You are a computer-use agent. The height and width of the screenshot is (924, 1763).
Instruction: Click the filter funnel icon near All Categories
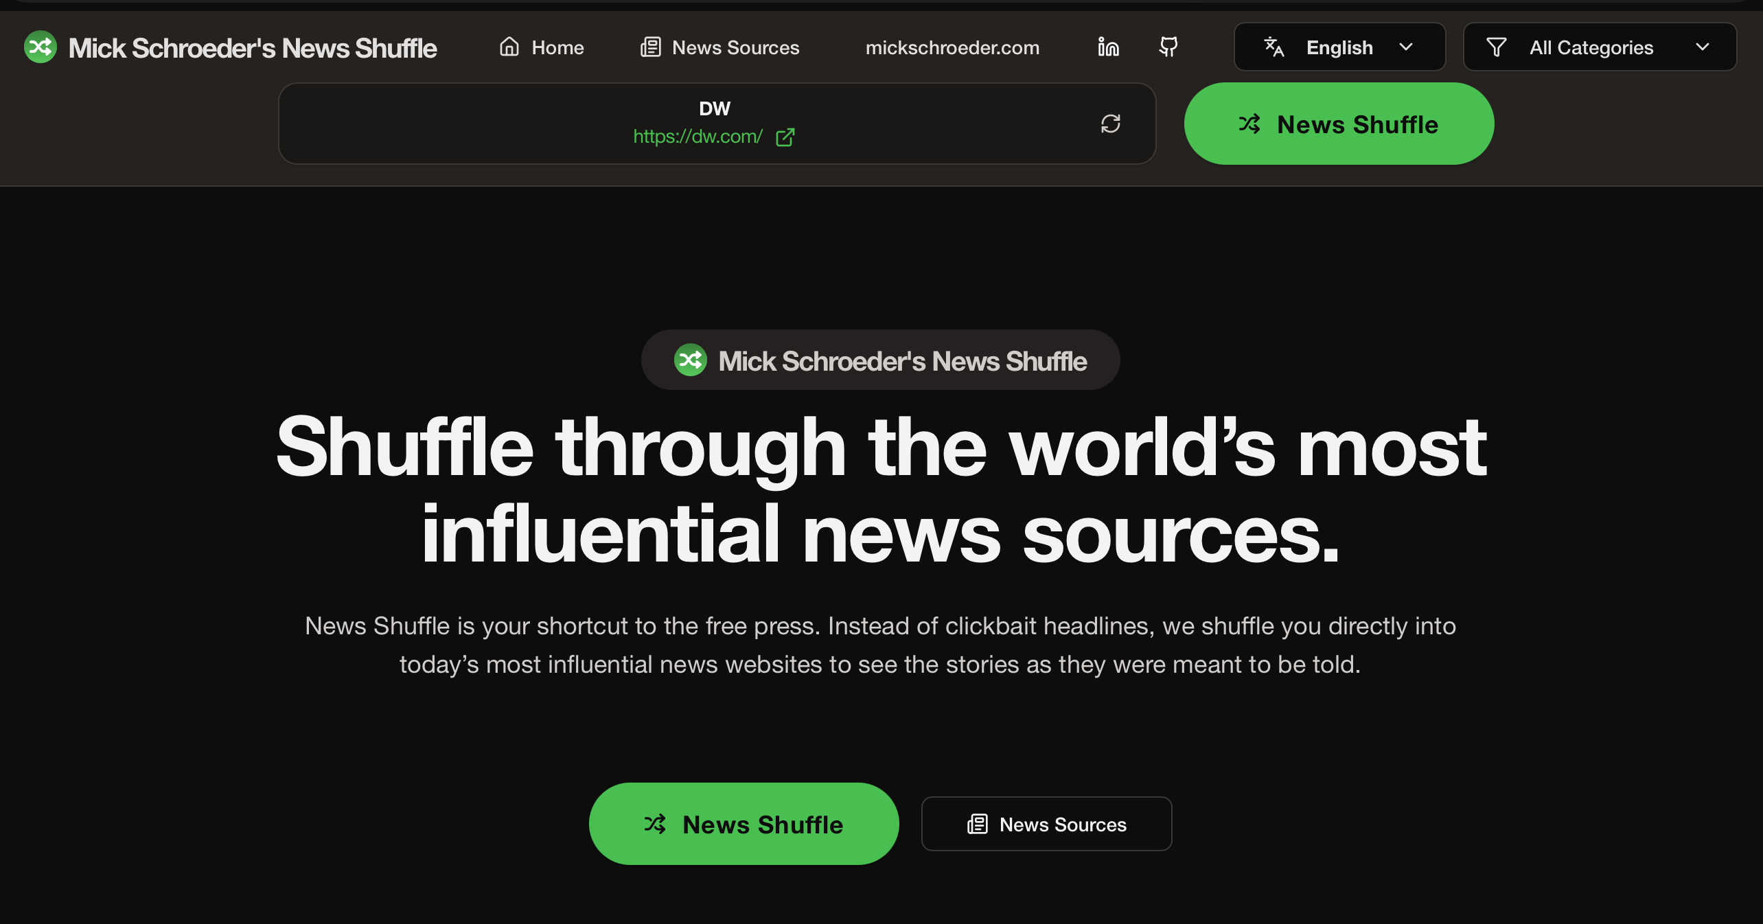1497,47
